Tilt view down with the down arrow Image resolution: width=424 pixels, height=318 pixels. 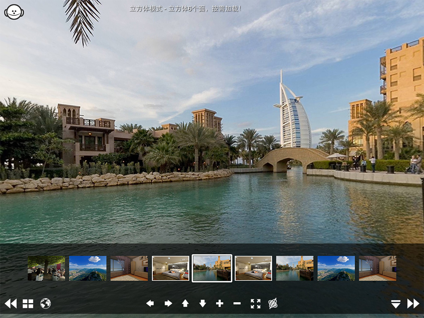pyautogui.click(x=202, y=304)
